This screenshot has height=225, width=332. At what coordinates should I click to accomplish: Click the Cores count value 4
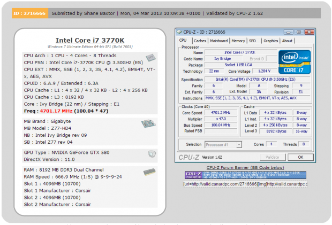pyautogui.click(x=271, y=144)
